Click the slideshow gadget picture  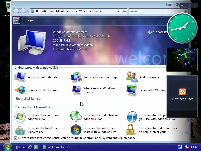(x=182, y=60)
